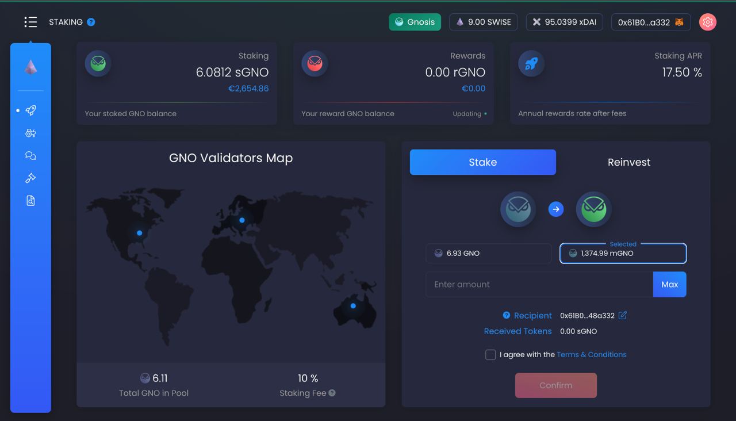Image resolution: width=736 pixels, height=421 pixels.
Task: Click the 10 % staking fee value
Action: pos(308,378)
